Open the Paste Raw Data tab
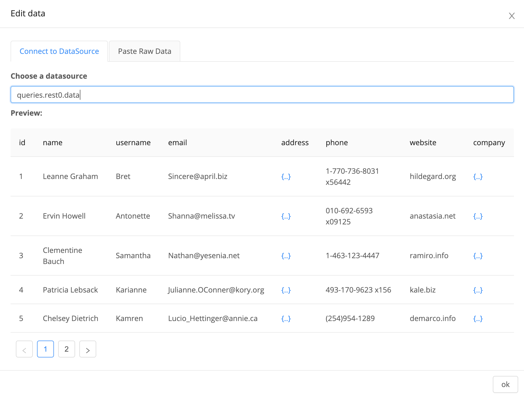Viewport: 524px width, 396px height. [145, 51]
